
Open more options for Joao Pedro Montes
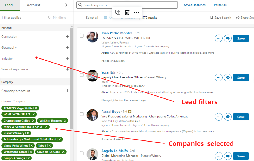[218, 38]
